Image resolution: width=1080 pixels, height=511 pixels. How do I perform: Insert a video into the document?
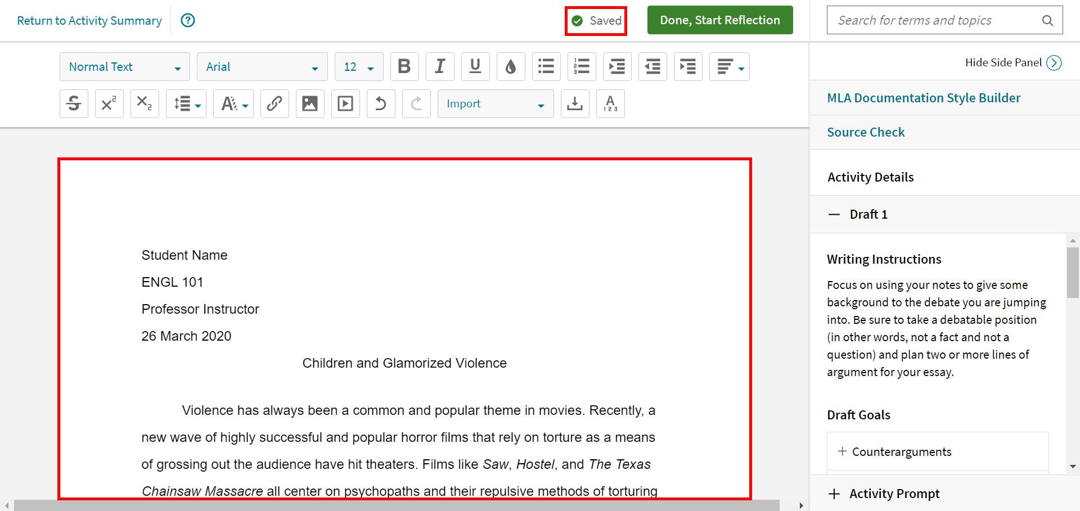345,103
